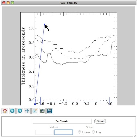The width and height of the screenshot is (137, 137).
Task: Click the blue marker at line top
Action: (45, 24)
